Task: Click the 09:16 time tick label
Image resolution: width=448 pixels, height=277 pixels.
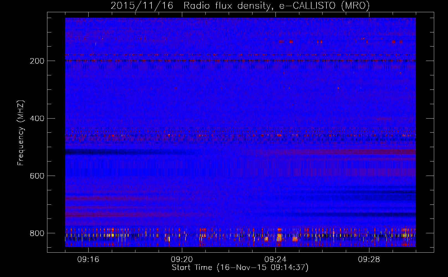Action: (x=88, y=260)
